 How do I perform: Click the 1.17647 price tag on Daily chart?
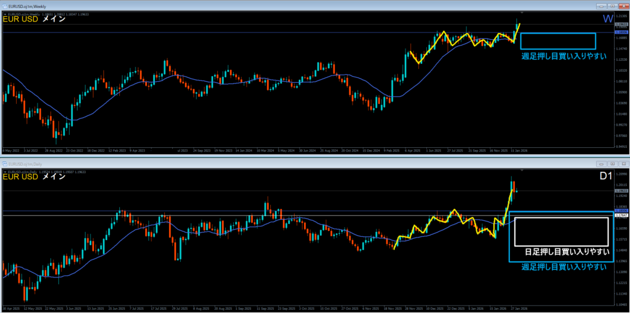pyautogui.click(x=621, y=215)
